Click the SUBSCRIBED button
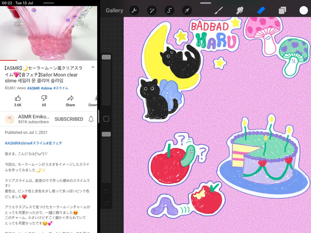This screenshot has height=233, width=311. pos(69,119)
